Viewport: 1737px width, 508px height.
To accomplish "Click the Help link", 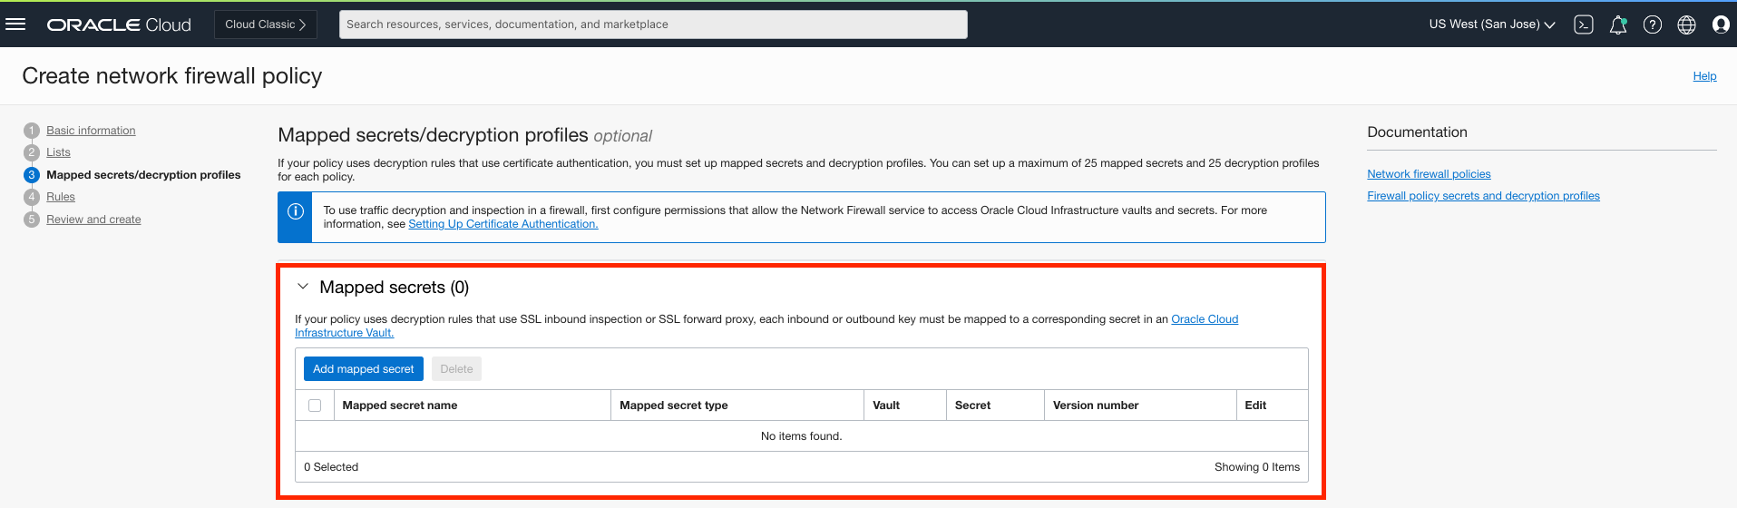I will (1704, 76).
